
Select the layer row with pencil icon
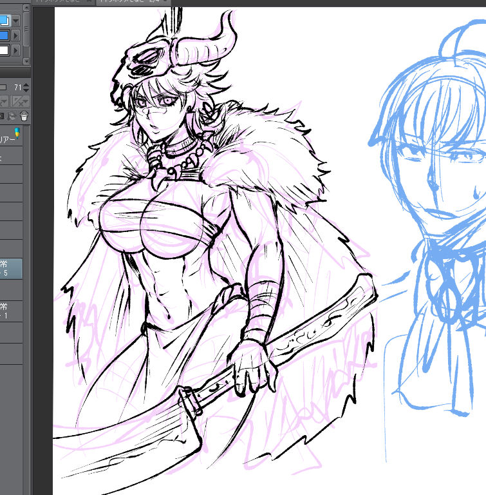pyautogui.click(x=11, y=136)
